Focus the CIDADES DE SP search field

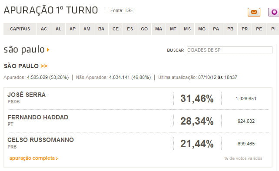point(229,50)
